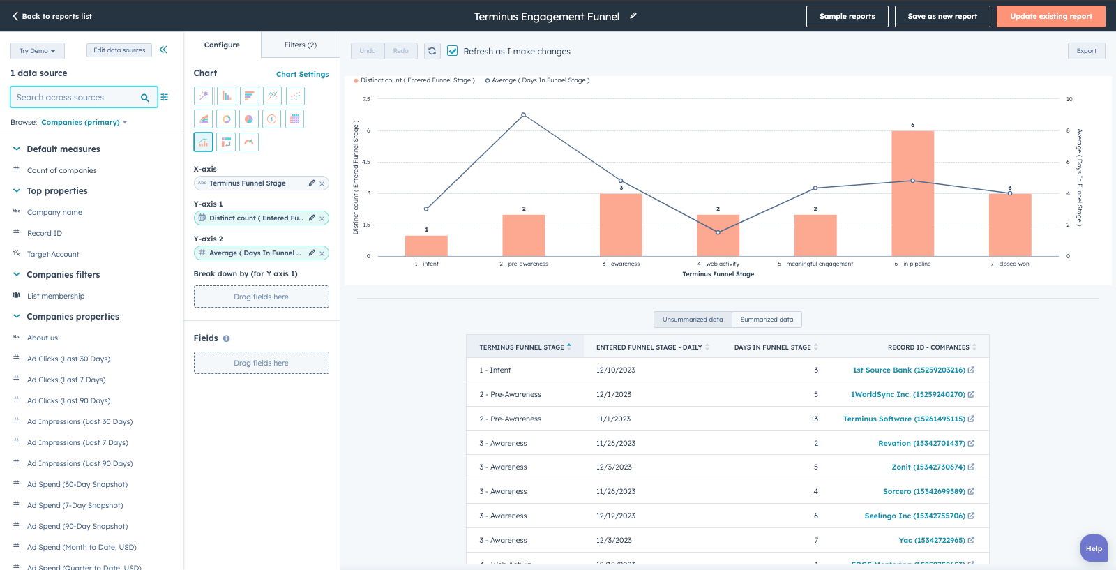1116x570 pixels.
Task: Select the vertical bar chart type
Action: pos(226,96)
